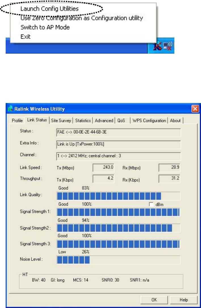
Task: Open the Profile tab
Action: tap(17, 120)
